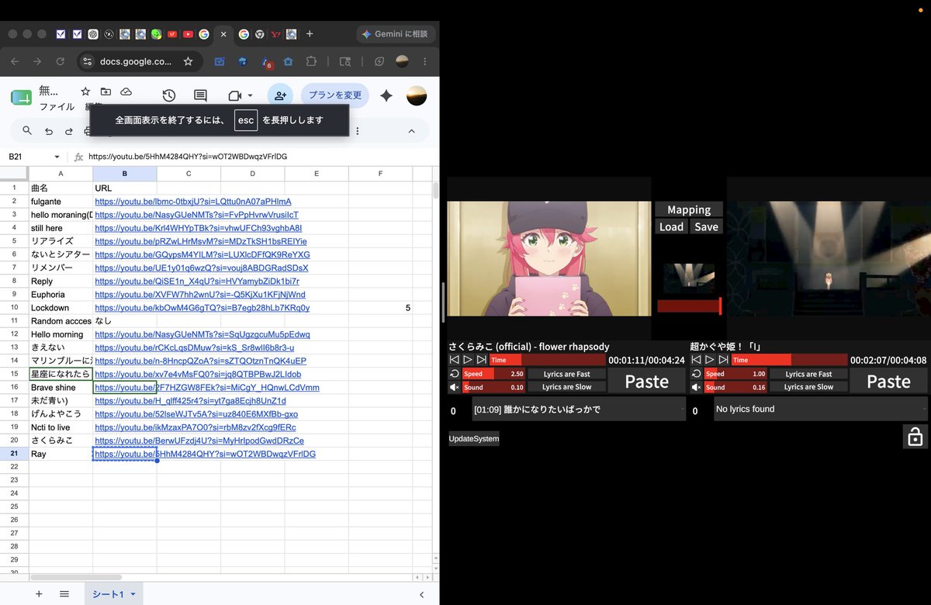
Task: Star the spreadsheet document
Action: [x=85, y=92]
